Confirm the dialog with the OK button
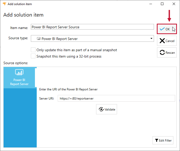 tap(167, 29)
